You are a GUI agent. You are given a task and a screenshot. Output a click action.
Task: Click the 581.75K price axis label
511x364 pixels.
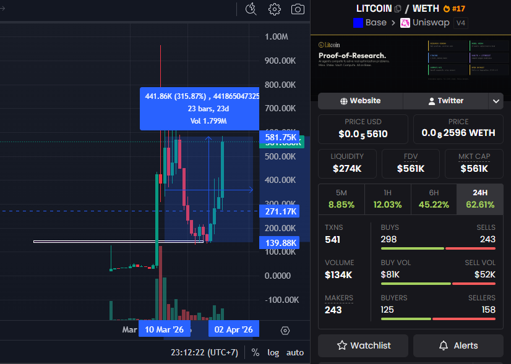(279, 137)
